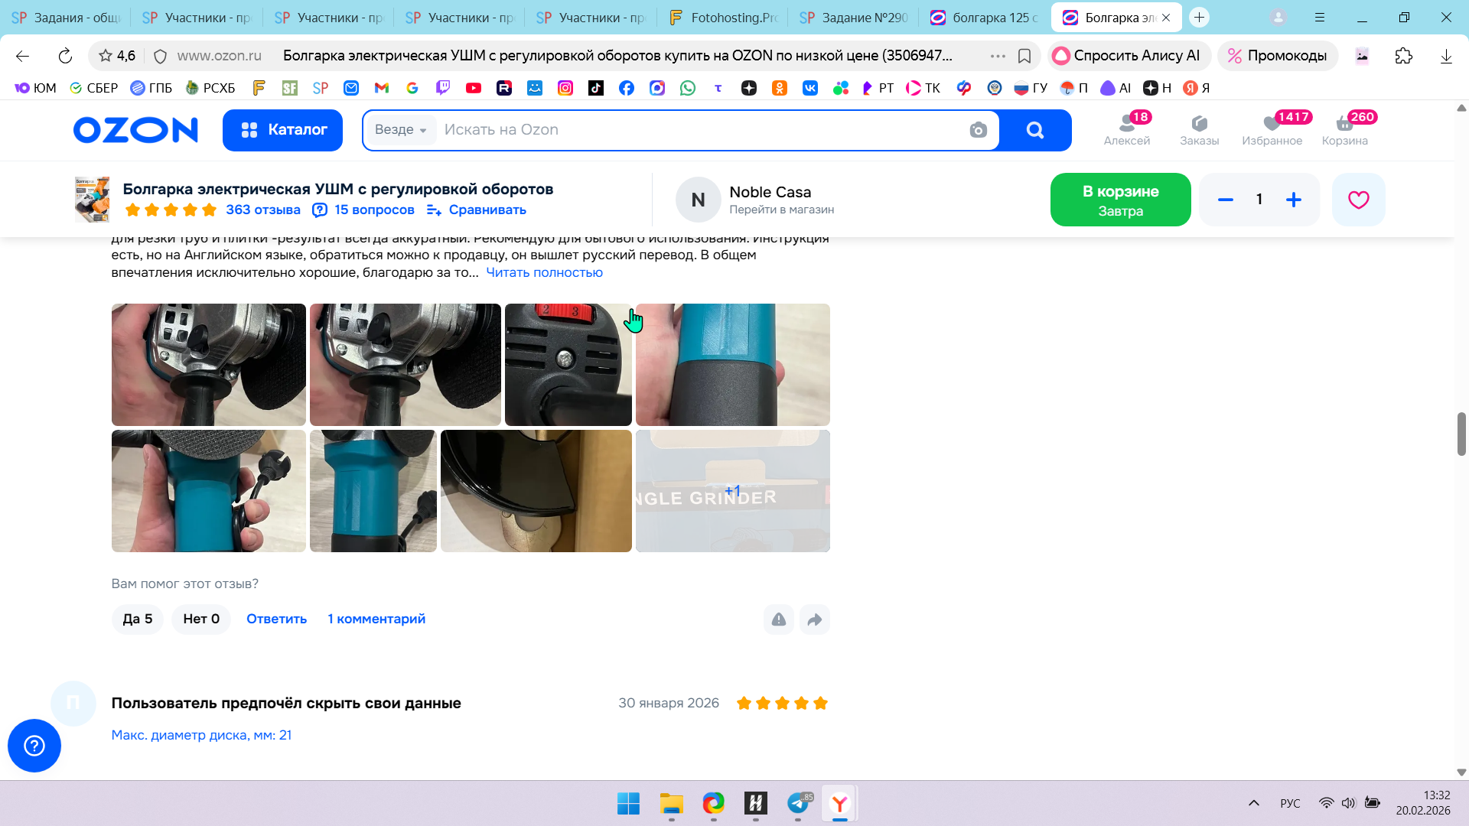The height and width of the screenshot is (826, 1469).
Task: Vote Нет on review helpfulness
Action: pyautogui.click(x=201, y=619)
